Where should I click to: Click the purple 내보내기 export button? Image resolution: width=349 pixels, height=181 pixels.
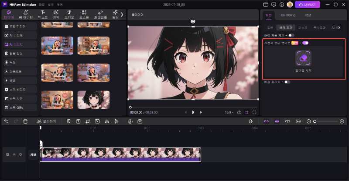click(308, 4)
